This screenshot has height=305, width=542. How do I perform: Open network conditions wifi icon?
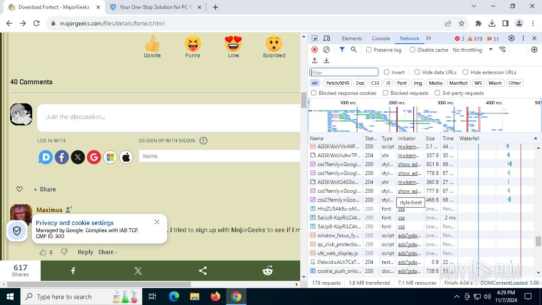click(503, 50)
